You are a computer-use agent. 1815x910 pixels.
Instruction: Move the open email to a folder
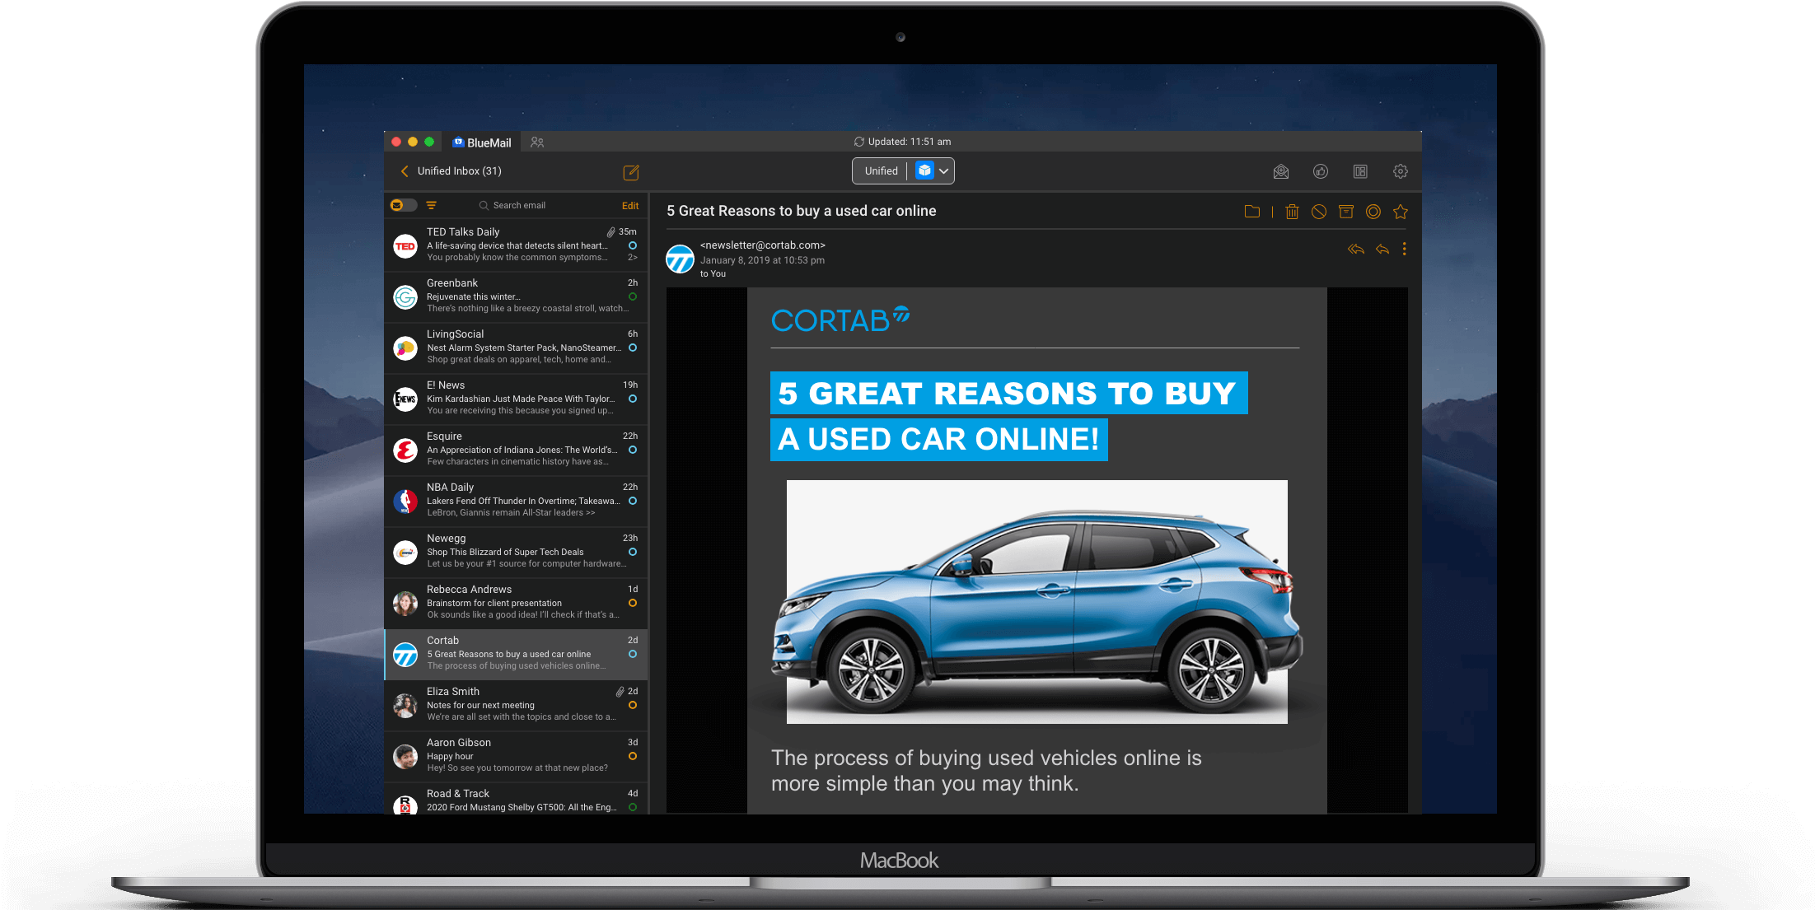click(1252, 212)
